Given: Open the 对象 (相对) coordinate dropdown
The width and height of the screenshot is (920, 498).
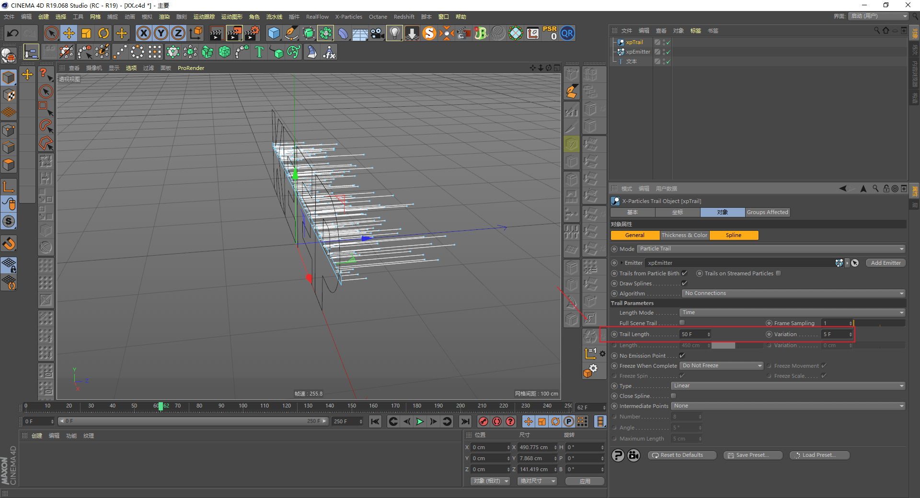Looking at the screenshot, I should [x=490, y=481].
